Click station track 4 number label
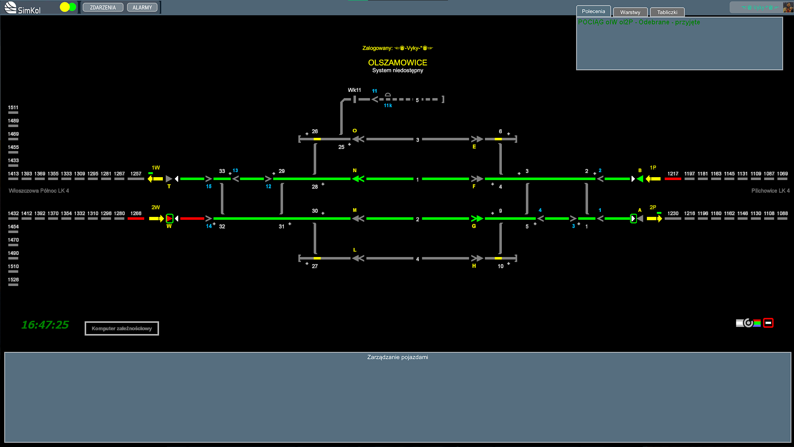The width and height of the screenshot is (794, 447). 417,259
